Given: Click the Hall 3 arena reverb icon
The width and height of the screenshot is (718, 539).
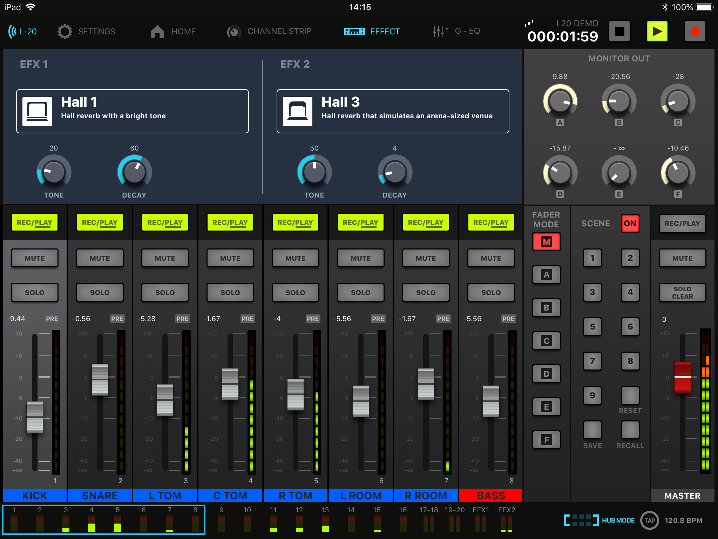Looking at the screenshot, I should click(x=298, y=112).
